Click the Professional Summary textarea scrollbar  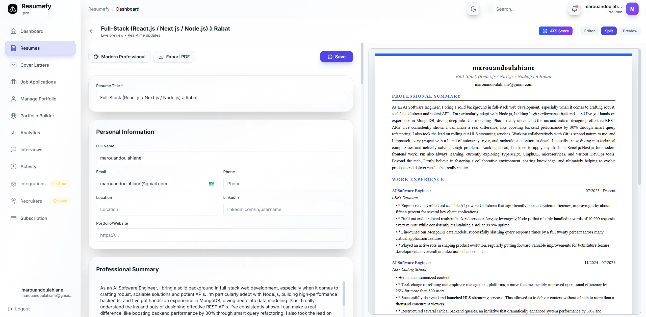coord(344,294)
